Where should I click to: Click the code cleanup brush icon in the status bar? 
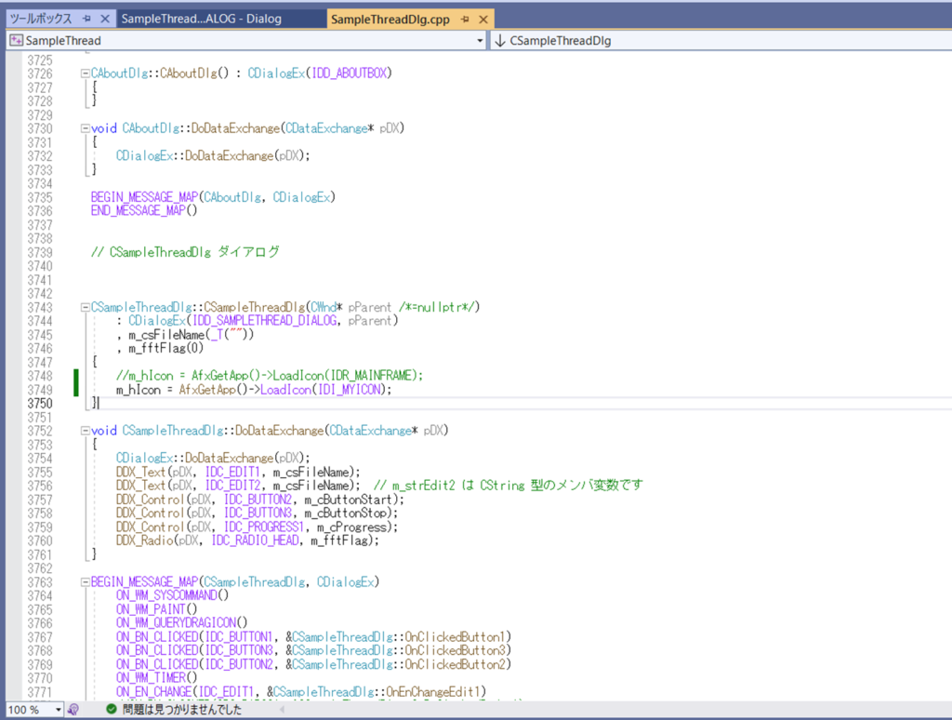(73, 710)
